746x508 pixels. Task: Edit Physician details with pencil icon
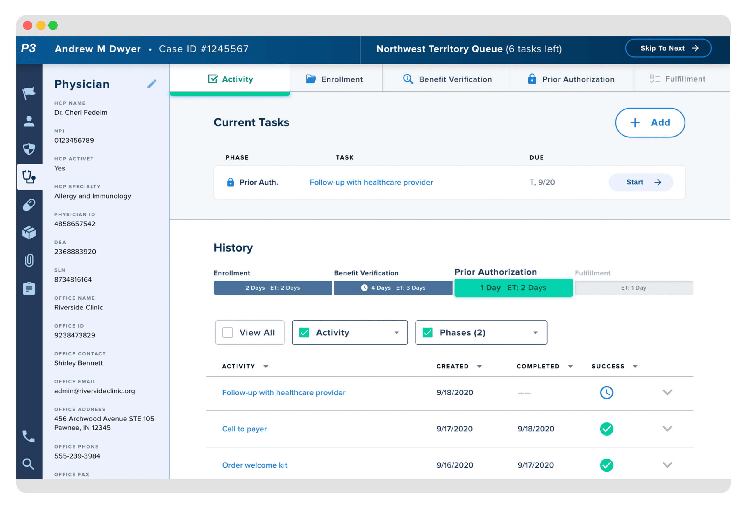coord(152,84)
